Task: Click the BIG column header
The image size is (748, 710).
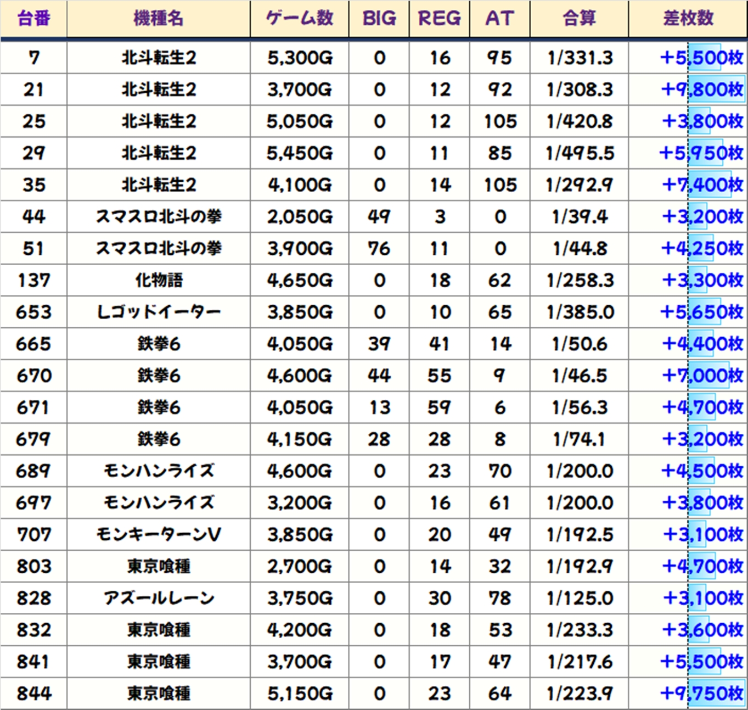Action: [379, 19]
